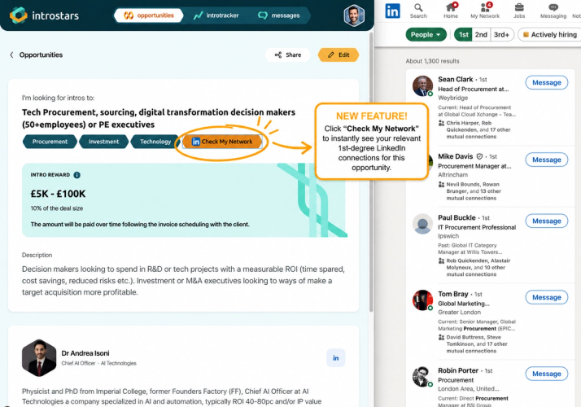
Task: Message Mike Davis
Action: (547, 160)
